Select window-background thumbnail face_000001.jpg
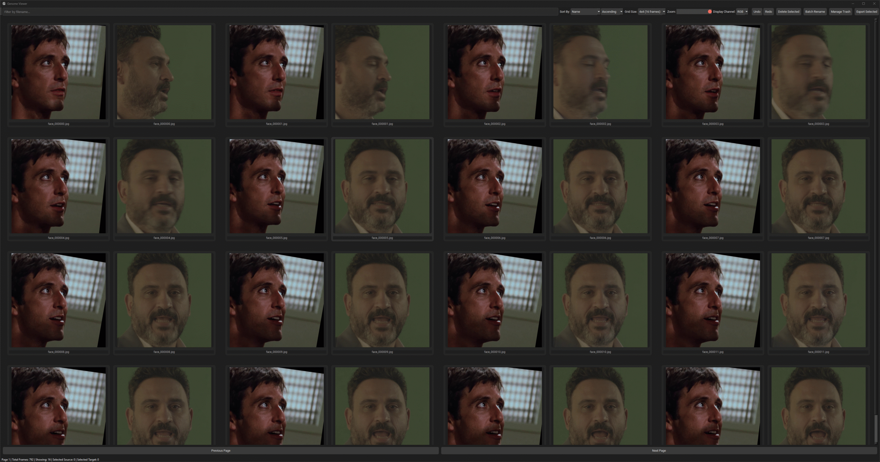880x462 pixels. [x=277, y=72]
